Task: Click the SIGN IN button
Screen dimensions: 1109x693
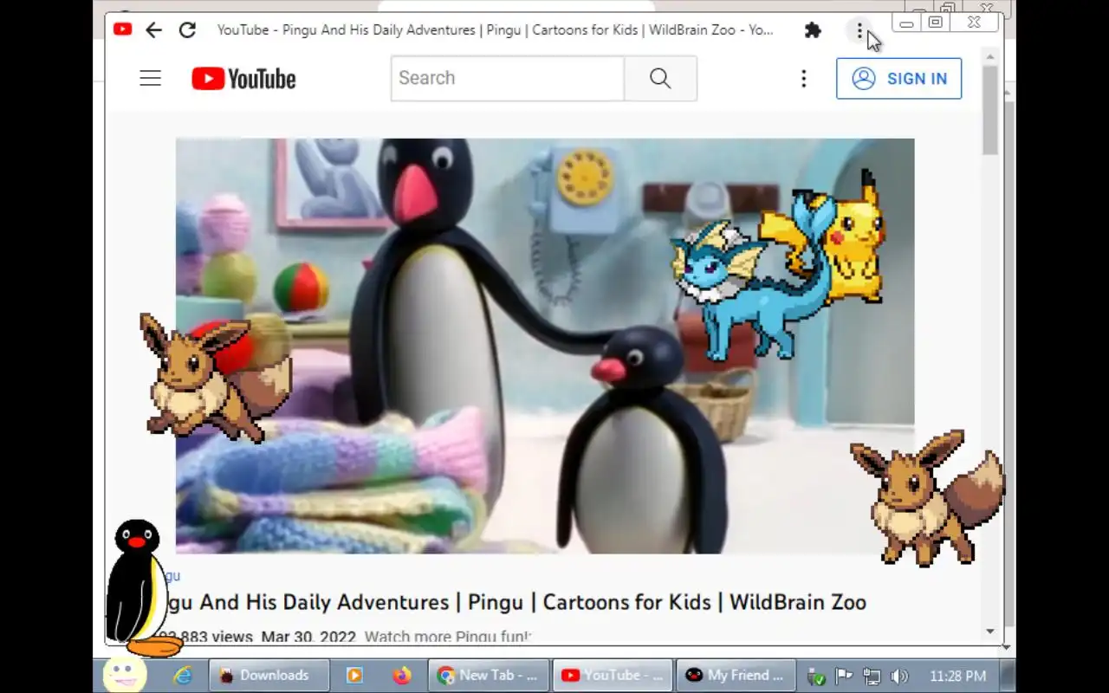Action: [x=898, y=78]
